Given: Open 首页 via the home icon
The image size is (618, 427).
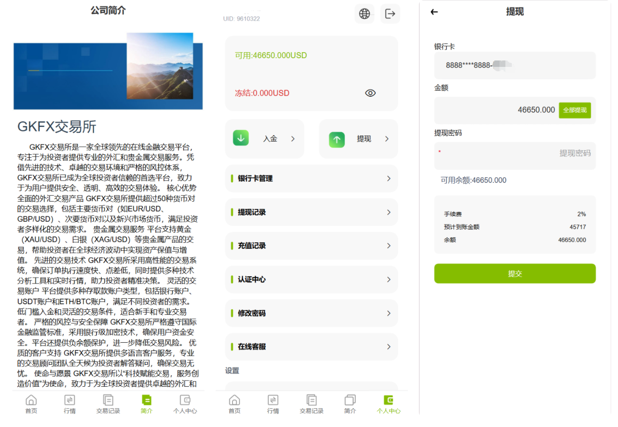Looking at the screenshot, I should point(234,403).
